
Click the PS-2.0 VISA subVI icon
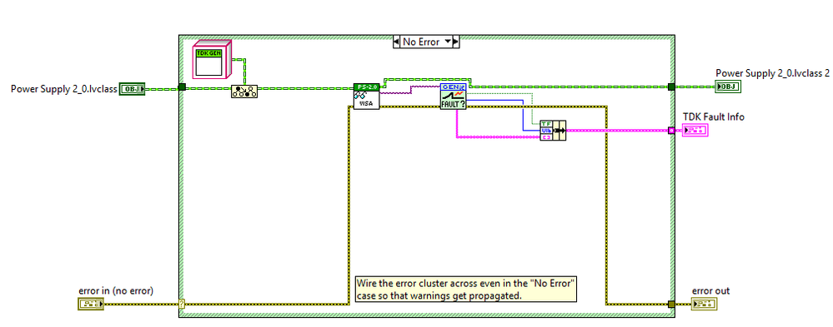(367, 96)
